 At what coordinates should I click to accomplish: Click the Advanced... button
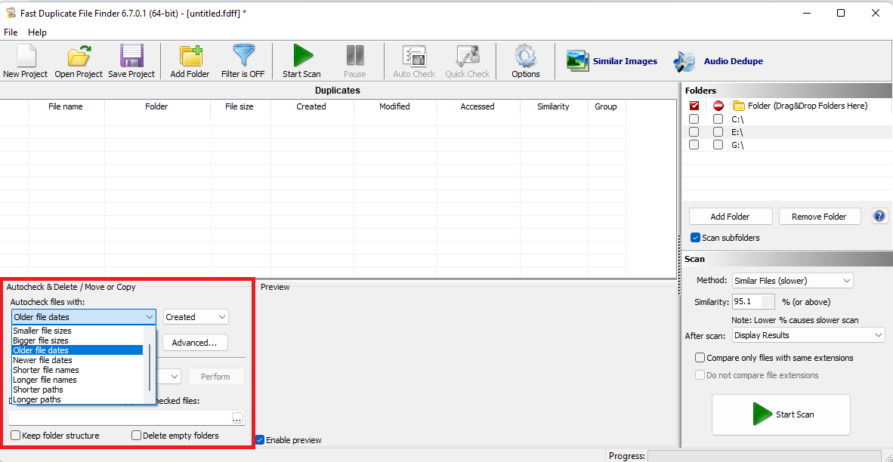click(196, 343)
